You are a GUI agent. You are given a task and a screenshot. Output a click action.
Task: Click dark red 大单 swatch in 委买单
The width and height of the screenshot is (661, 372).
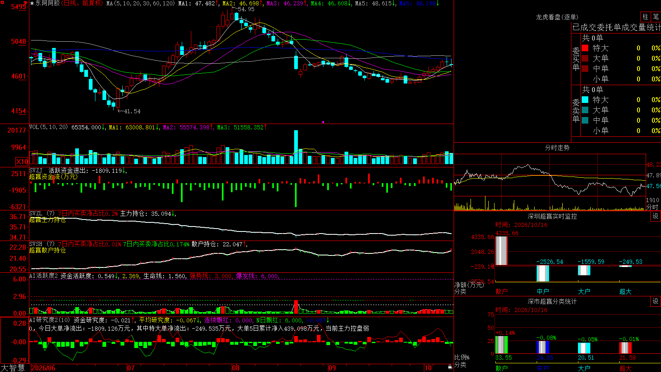(x=585, y=58)
